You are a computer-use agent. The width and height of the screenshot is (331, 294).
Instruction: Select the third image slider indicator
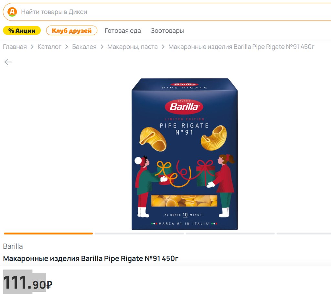(x=230, y=234)
